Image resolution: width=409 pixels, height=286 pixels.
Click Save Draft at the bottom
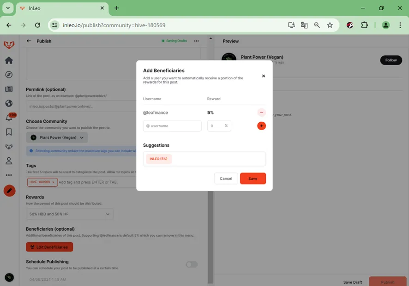click(x=353, y=282)
